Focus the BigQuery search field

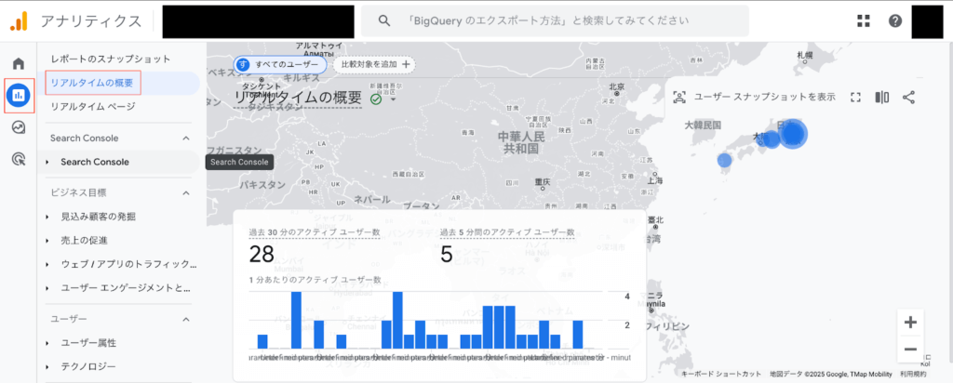click(555, 20)
